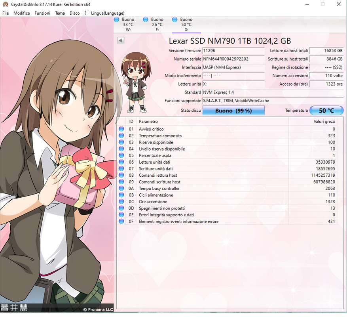
Task: Open the Disco menu
Action: coord(74,13)
